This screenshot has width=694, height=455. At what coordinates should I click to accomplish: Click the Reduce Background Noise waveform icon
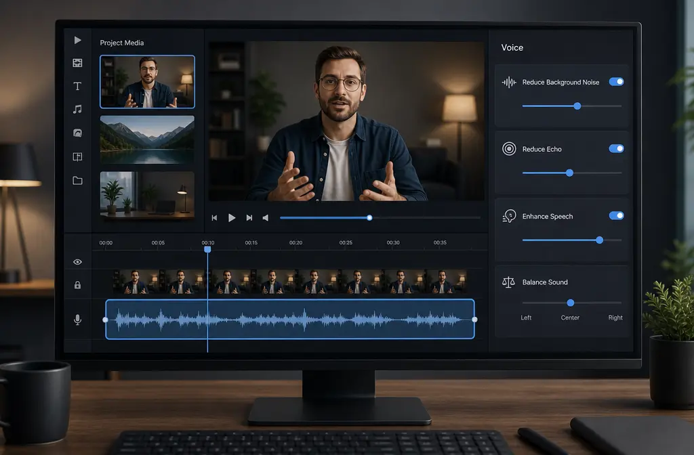pyautogui.click(x=509, y=82)
